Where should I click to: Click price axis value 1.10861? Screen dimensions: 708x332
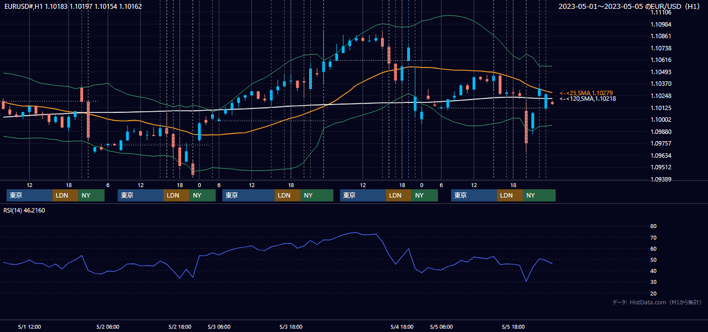661,36
